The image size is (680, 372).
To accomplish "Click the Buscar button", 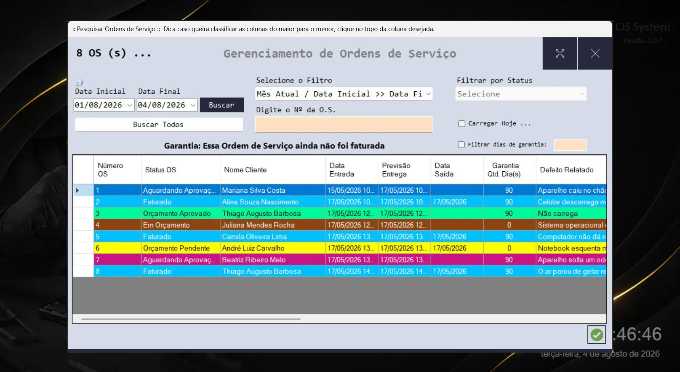I will pos(222,105).
